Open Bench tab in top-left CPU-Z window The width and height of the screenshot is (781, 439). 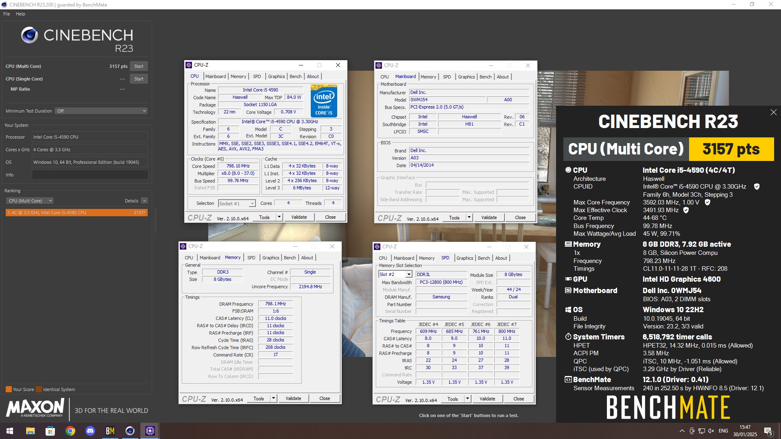295,76
